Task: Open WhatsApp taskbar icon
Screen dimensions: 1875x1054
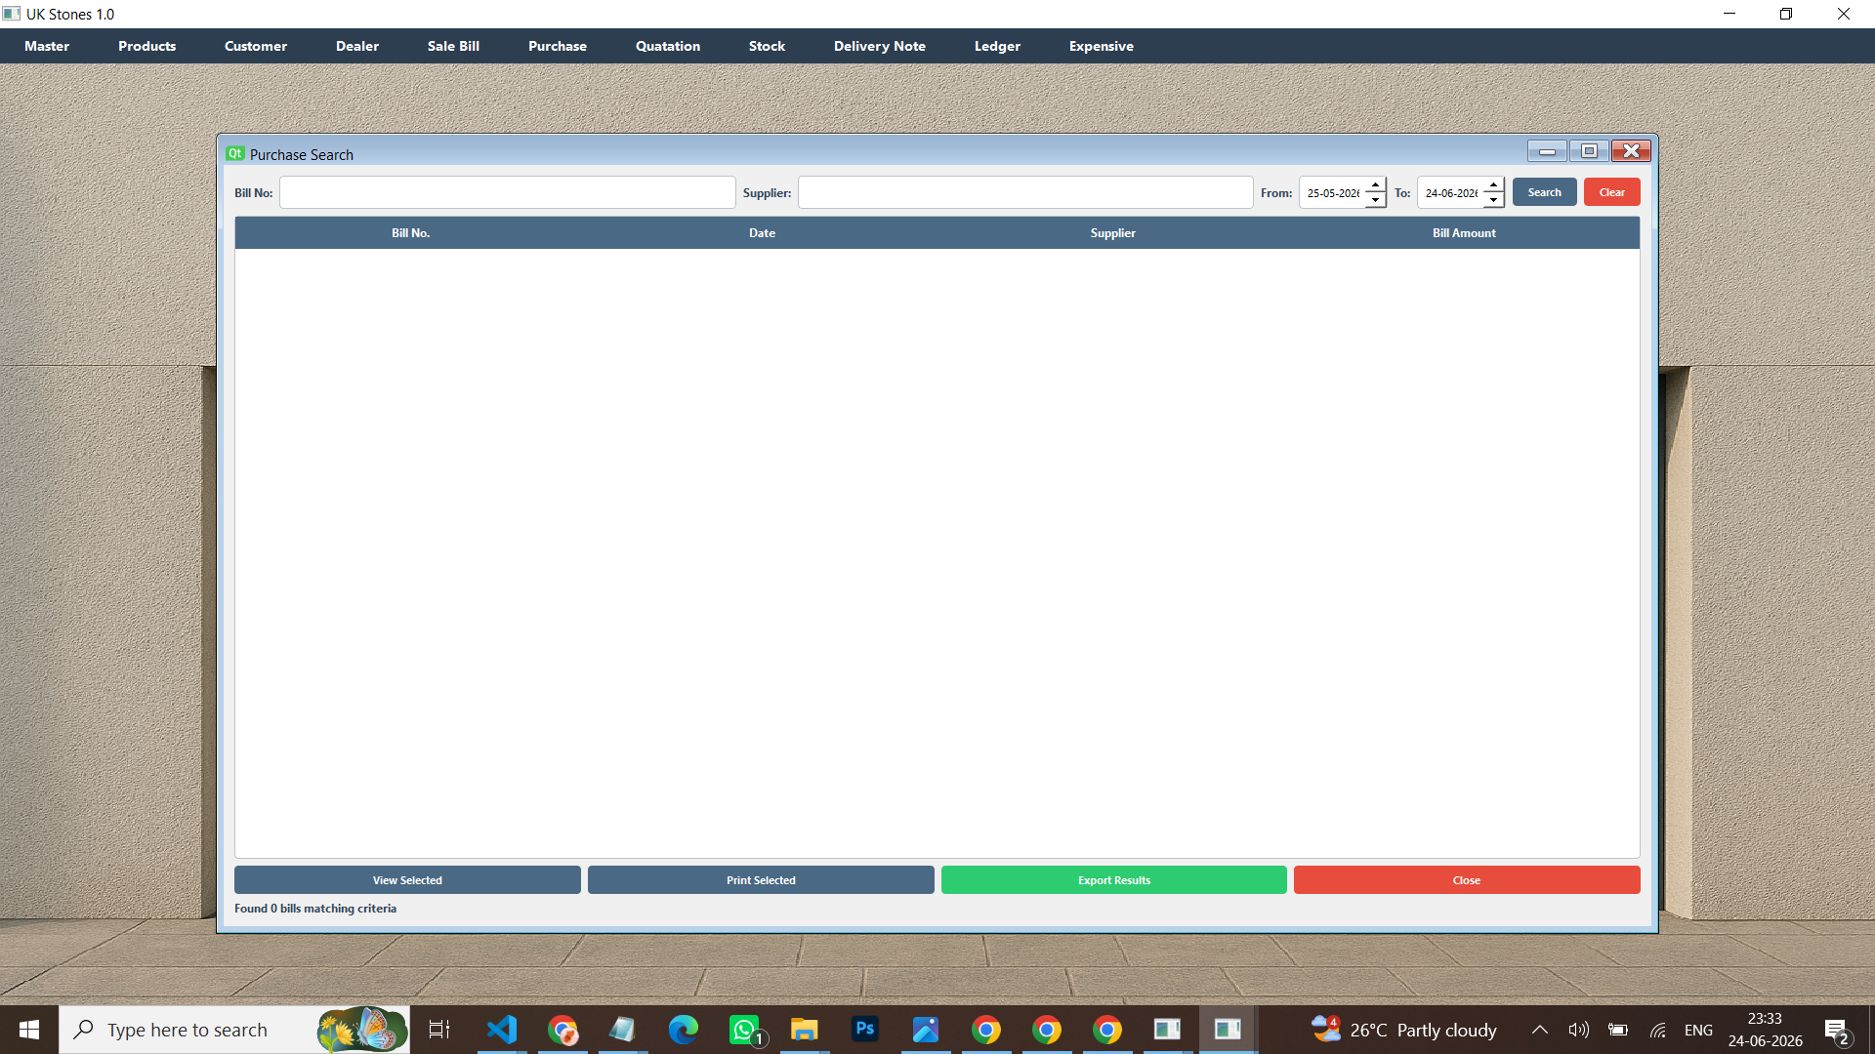Action: 744,1030
